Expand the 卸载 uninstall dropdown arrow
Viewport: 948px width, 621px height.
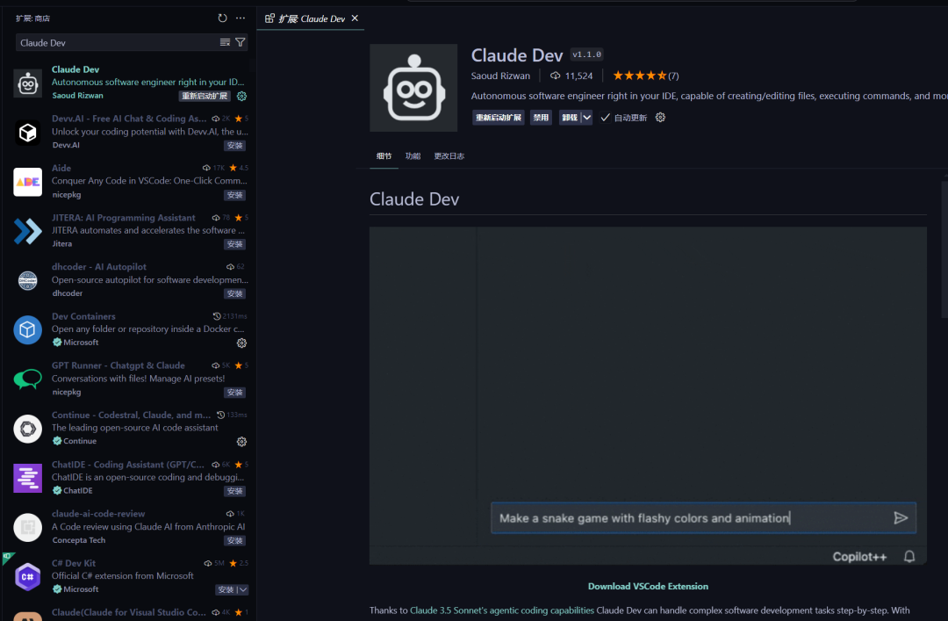coord(586,118)
